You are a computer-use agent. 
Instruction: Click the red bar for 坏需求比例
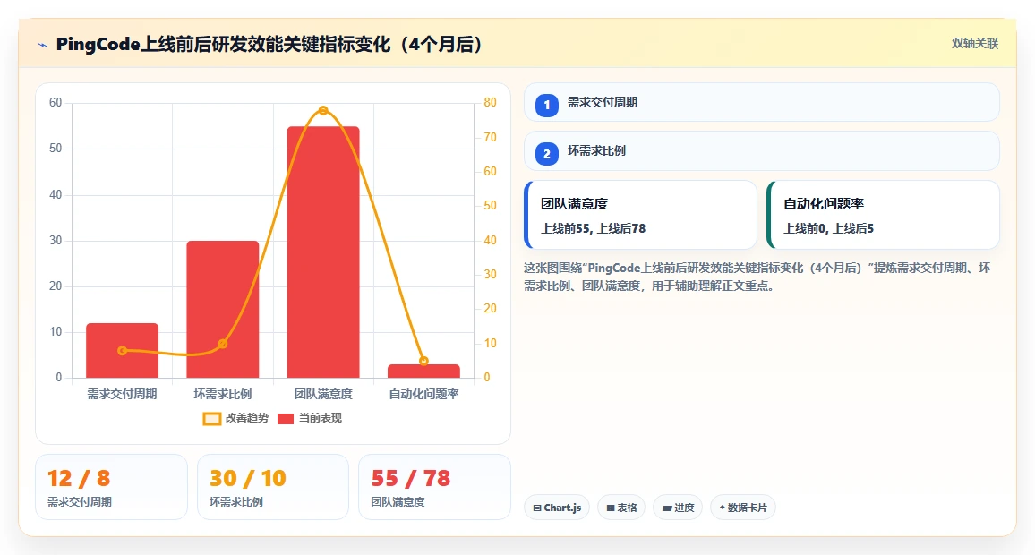222,310
